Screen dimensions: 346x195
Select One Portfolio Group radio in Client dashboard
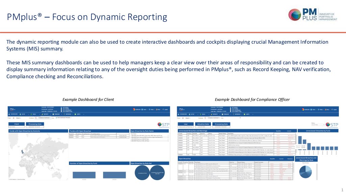61,111
